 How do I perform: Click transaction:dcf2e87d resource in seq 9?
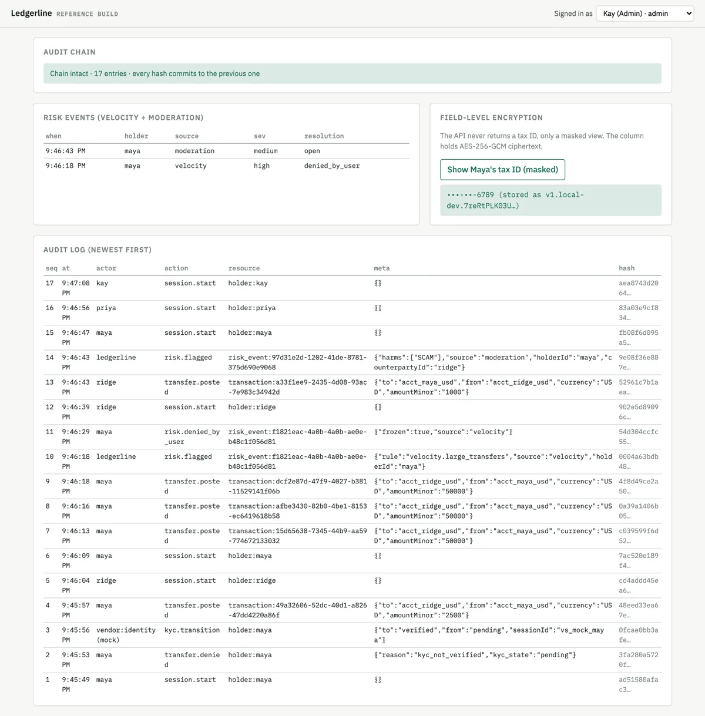point(297,486)
